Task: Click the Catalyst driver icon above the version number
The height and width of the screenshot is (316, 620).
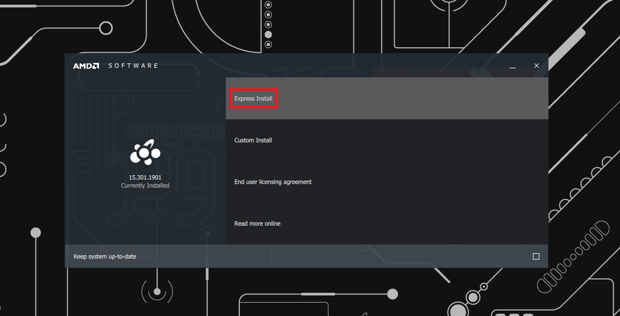Action: 145,152
